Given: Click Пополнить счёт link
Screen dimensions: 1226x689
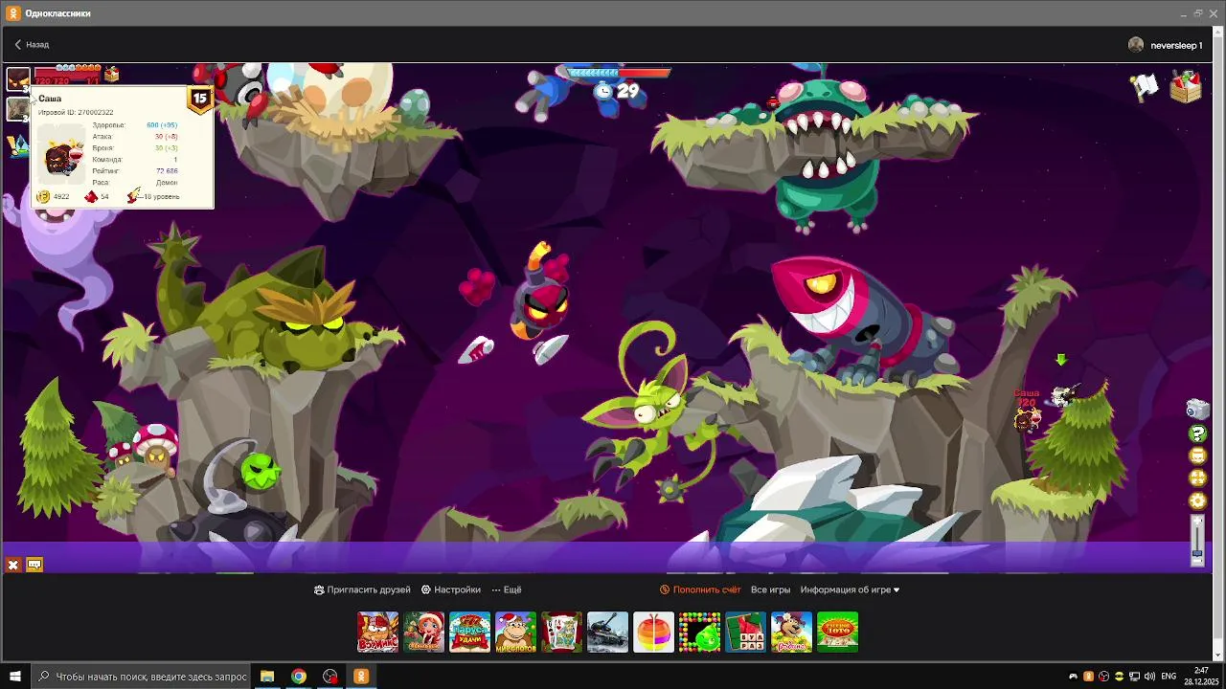Looking at the screenshot, I should tap(700, 589).
